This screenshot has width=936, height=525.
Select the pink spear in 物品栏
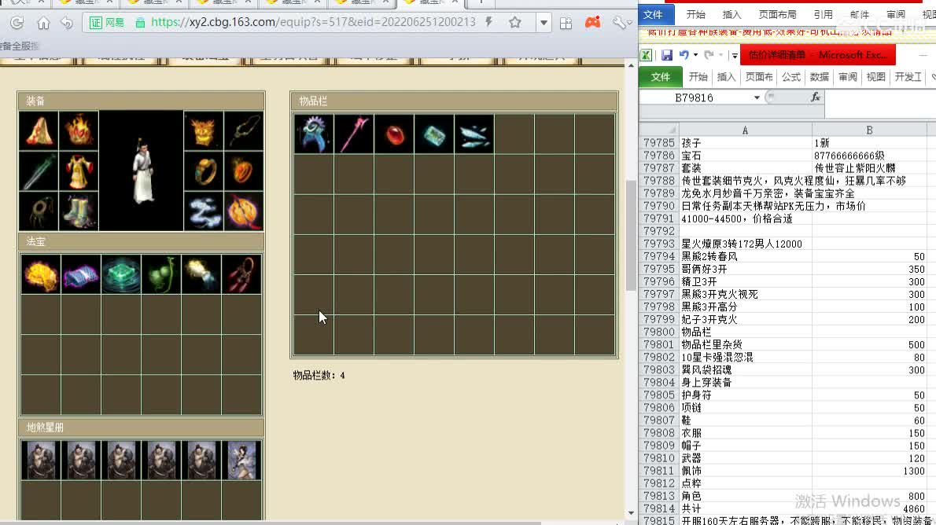pos(354,134)
